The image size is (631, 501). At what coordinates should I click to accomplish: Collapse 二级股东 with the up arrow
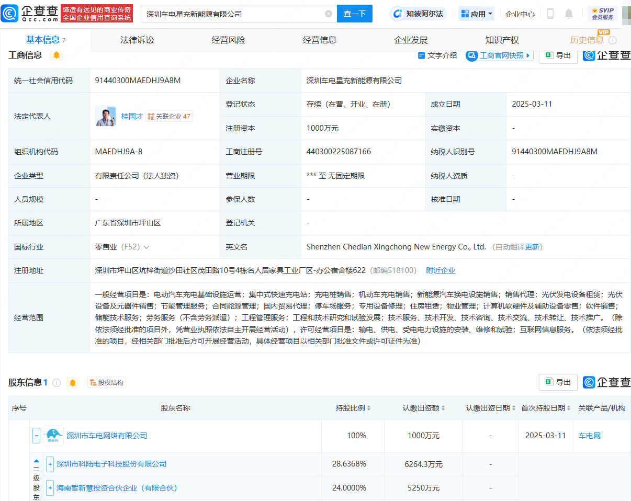coord(36,461)
